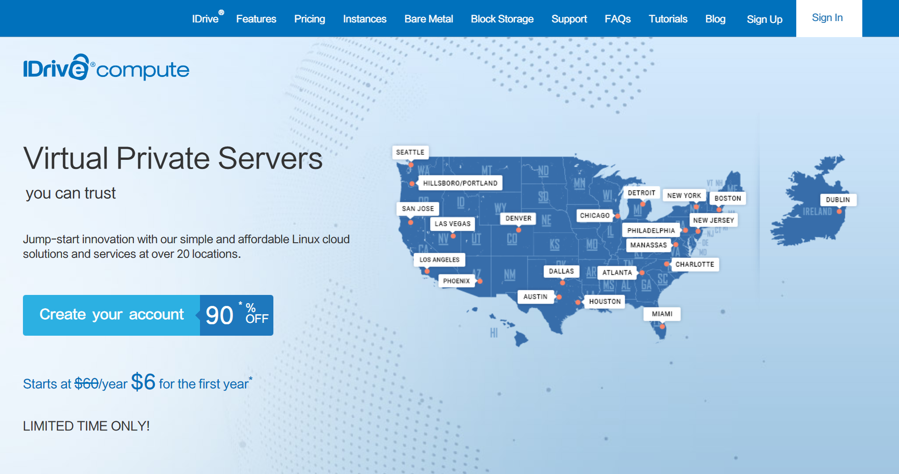The width and height of the screenshot is (899, 474).
Task: Click the orange Austin location dot
Action: (559, 297)
